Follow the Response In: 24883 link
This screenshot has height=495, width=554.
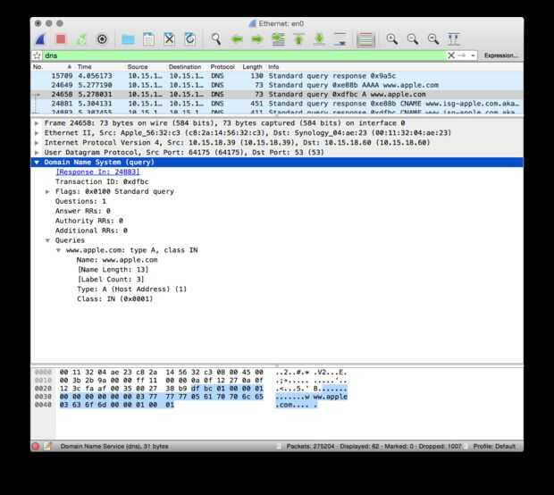pyautogui.click(x=97, y=172)
